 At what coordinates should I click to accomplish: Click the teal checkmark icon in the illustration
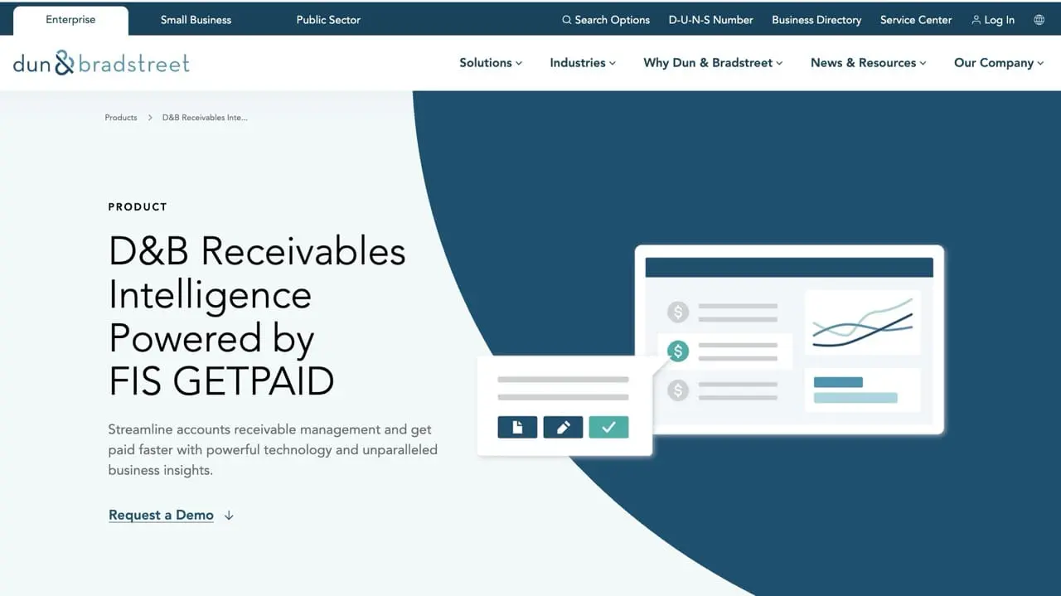click(608, 426)
